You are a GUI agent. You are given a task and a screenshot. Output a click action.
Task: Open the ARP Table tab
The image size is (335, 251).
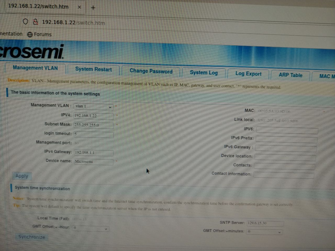point(290,75)
